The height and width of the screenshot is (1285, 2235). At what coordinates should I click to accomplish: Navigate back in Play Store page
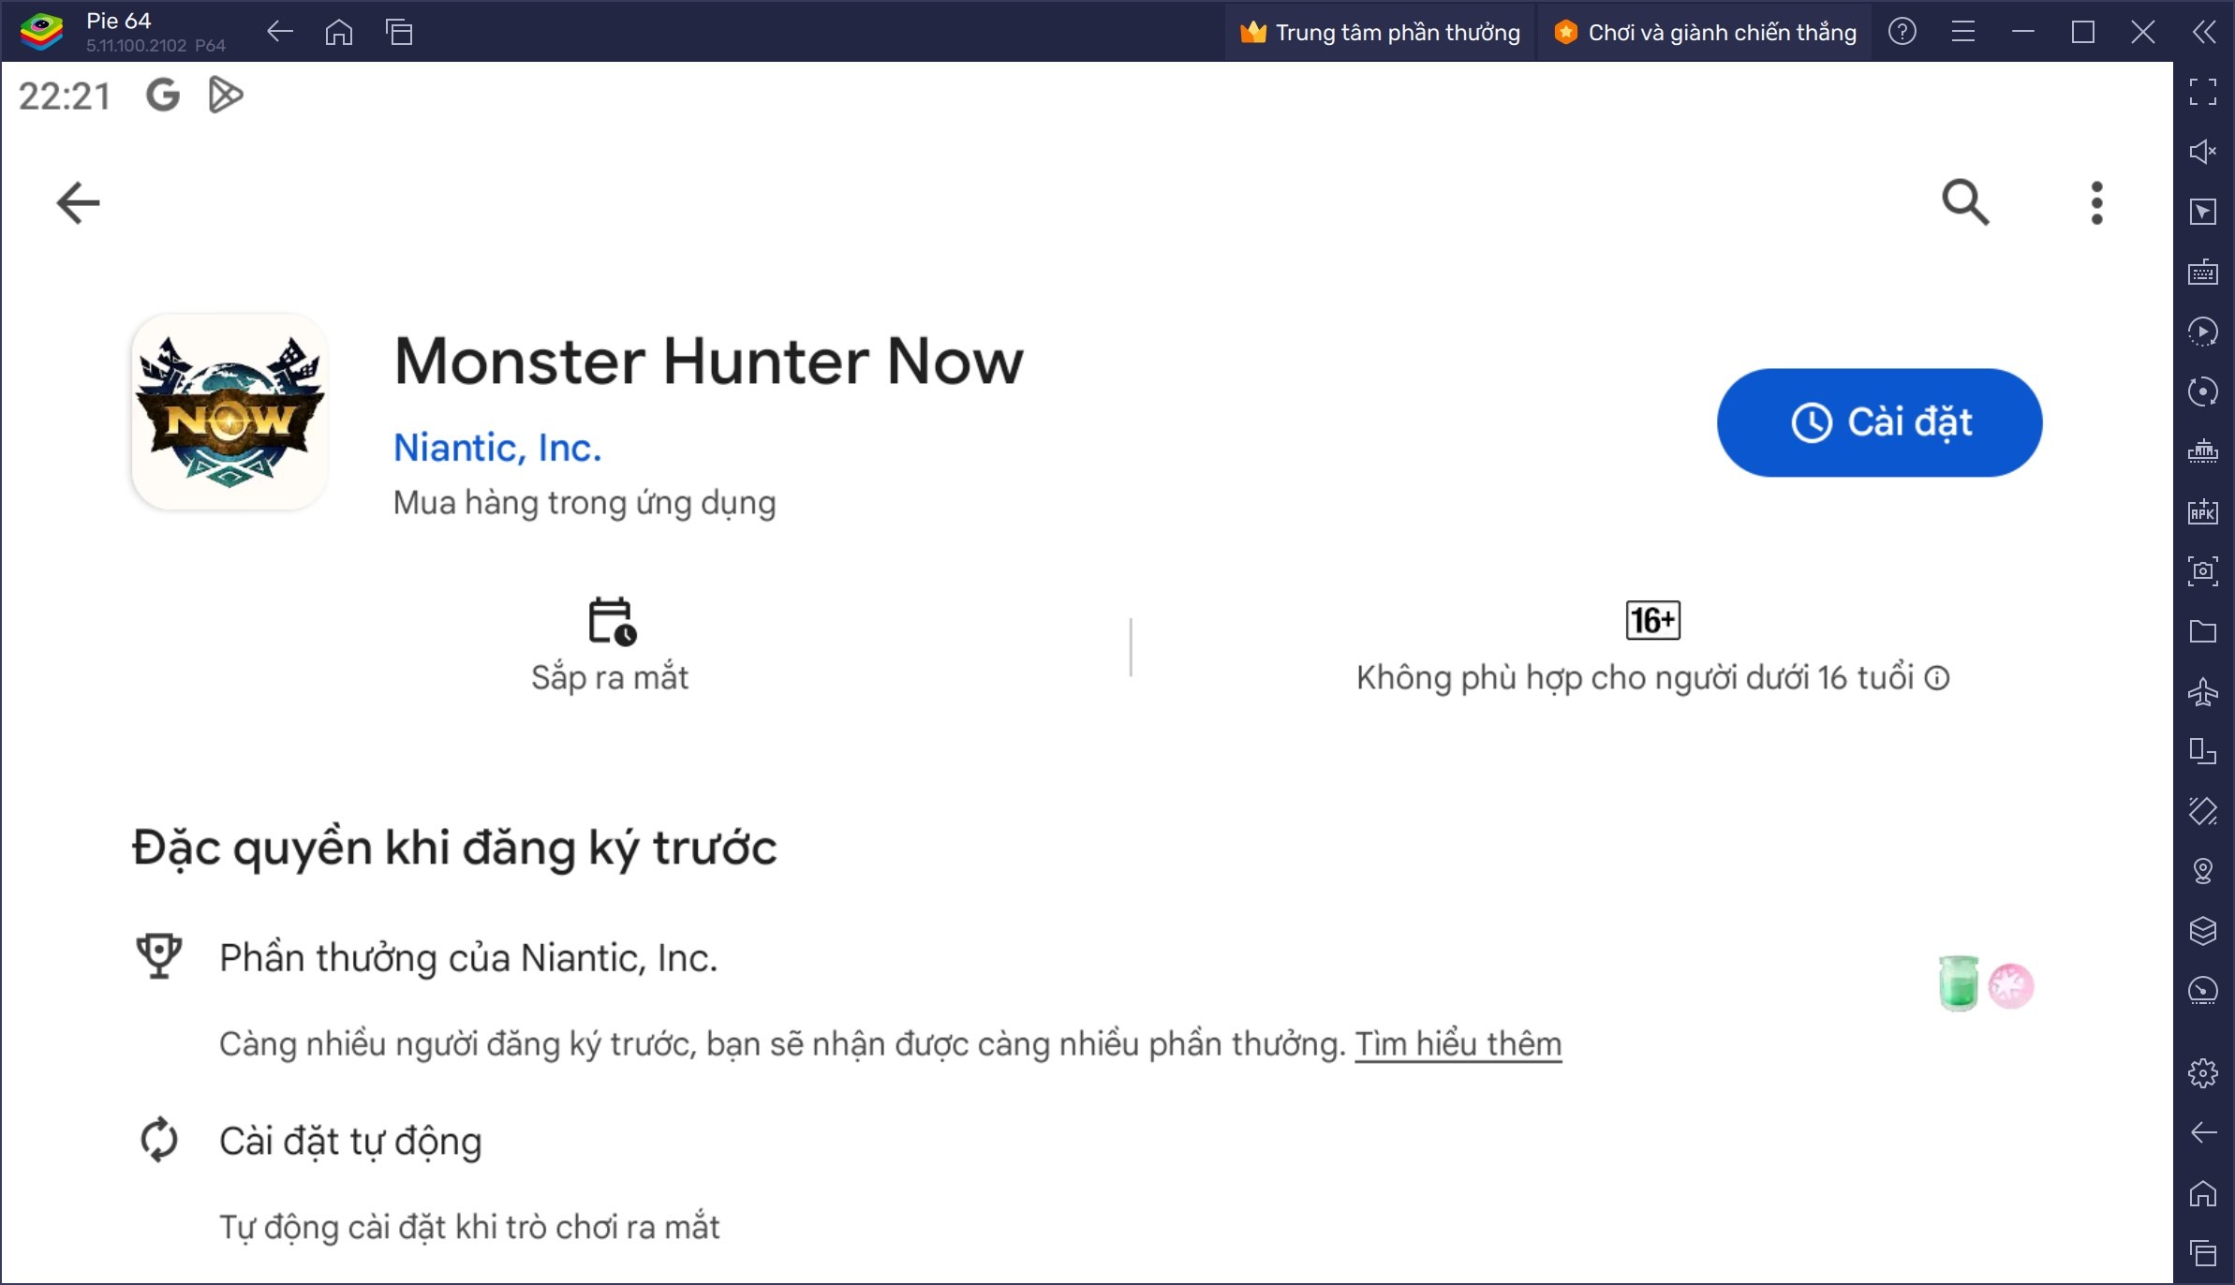(78, 203)
